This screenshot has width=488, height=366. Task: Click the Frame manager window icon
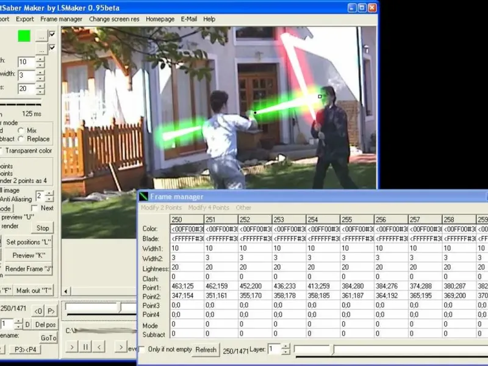pos(144,196)
